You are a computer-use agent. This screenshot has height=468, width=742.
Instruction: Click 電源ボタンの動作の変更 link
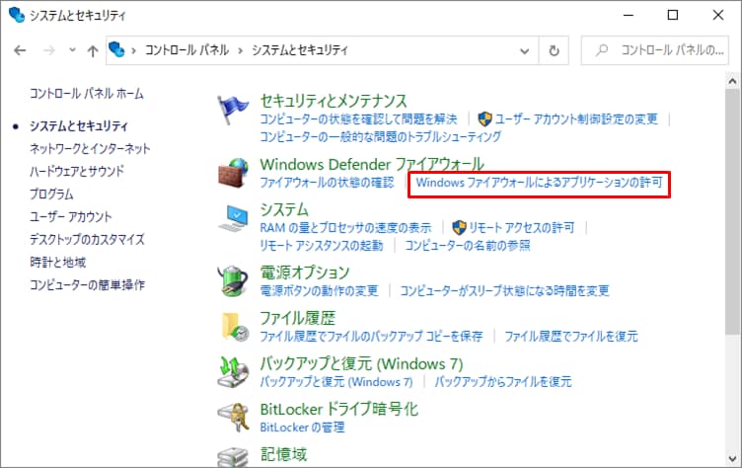tap(319, 290)
